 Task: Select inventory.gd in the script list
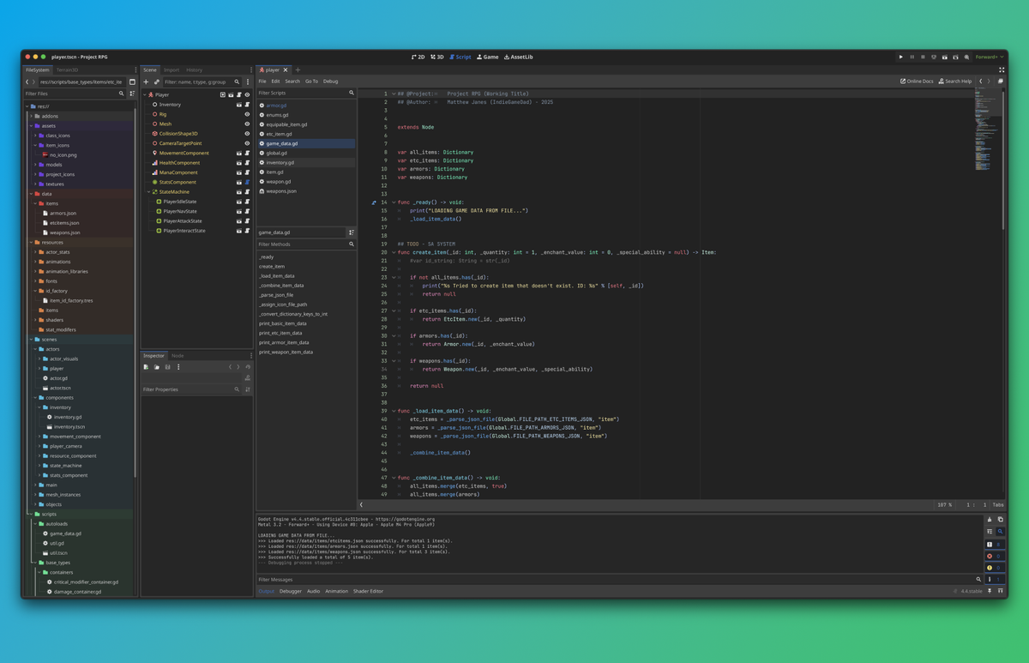tap(306, 162)
